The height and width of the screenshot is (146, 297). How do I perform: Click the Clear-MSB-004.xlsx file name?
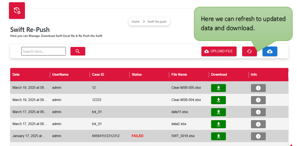186,100
